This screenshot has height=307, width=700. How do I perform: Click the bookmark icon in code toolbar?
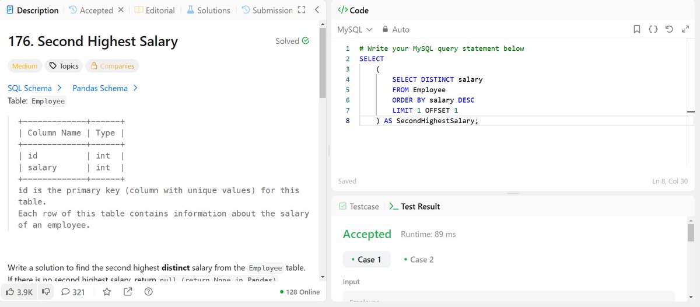tap(637, 29)
